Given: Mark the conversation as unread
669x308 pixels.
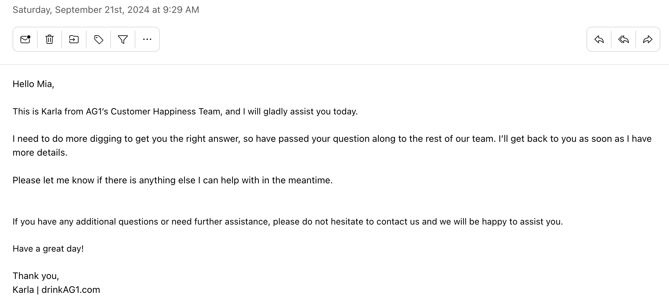Looking at the screenshot, I should pyautogui.click(x=26, y=39).
